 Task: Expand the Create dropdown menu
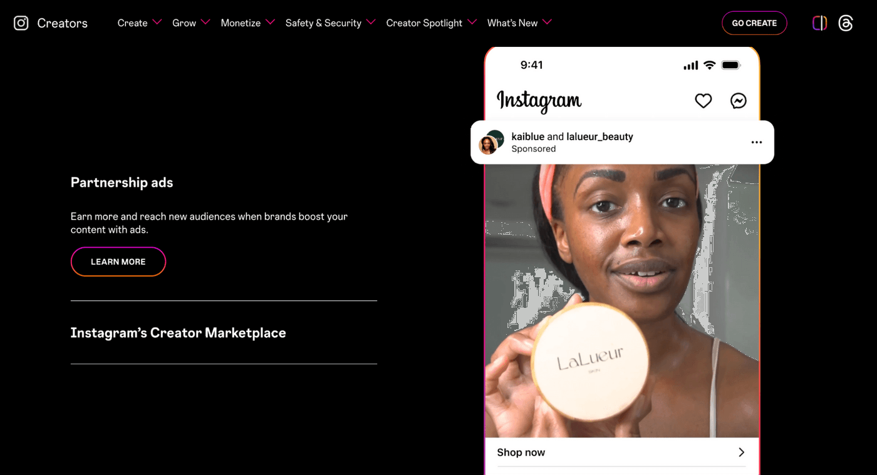click(x=139, y=23)
